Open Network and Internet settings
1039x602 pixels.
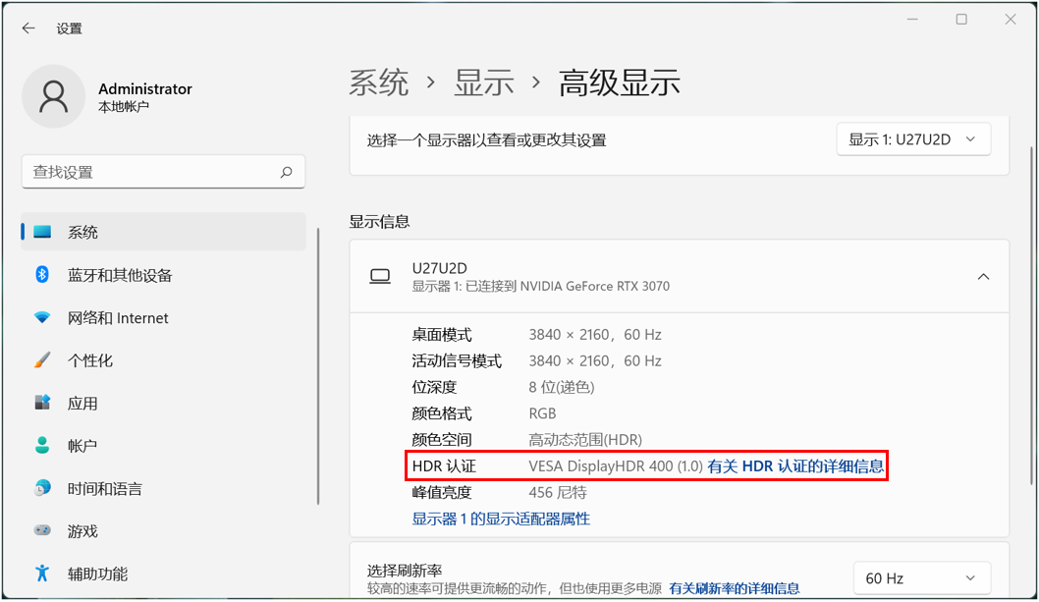point(118,318)
